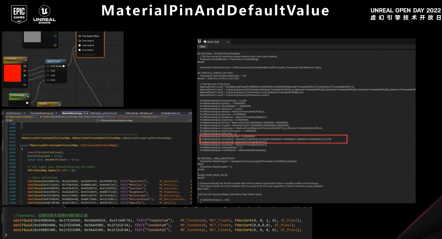Select the MakeFloat4 node title
The image size is (442, 239).
tap(54, 62)
